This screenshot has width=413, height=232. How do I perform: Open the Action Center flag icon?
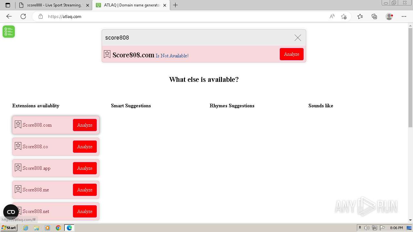click(382, 228)
